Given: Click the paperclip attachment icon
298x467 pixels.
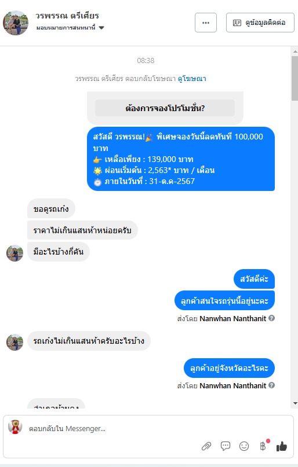Looking at the screenshot, I should [206, 446].
